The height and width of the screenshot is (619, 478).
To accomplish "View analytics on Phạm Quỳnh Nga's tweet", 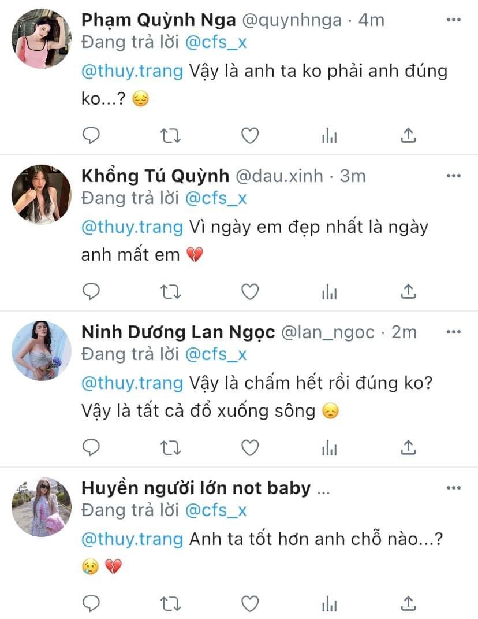I will click(x=328, y=136).
